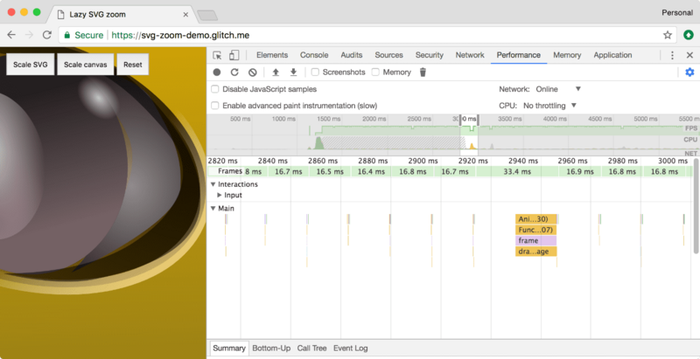Click the Scale SVG button
Image resolution: width=700 pixels, height=359 pixels.
tap(31, 65)
